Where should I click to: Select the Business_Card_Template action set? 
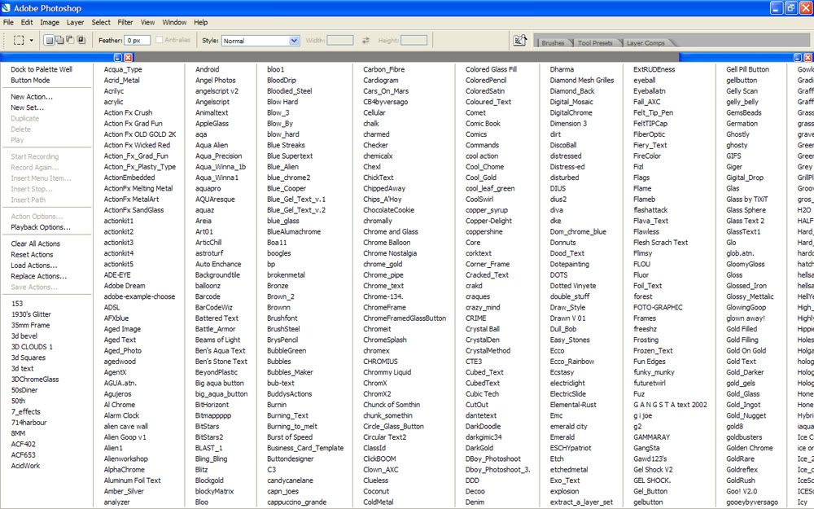coord(305,448)
